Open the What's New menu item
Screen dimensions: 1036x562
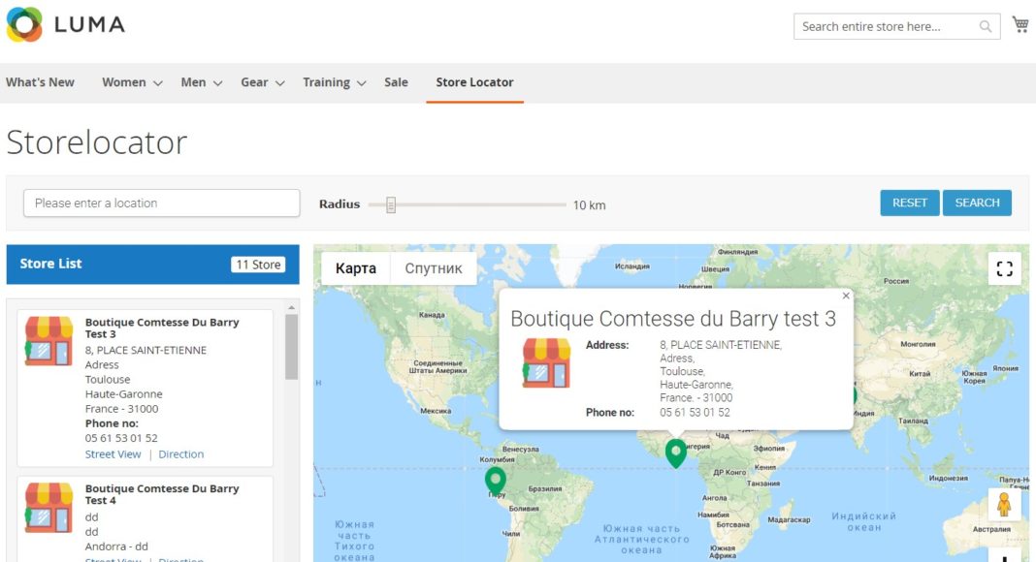click(41, 82)
